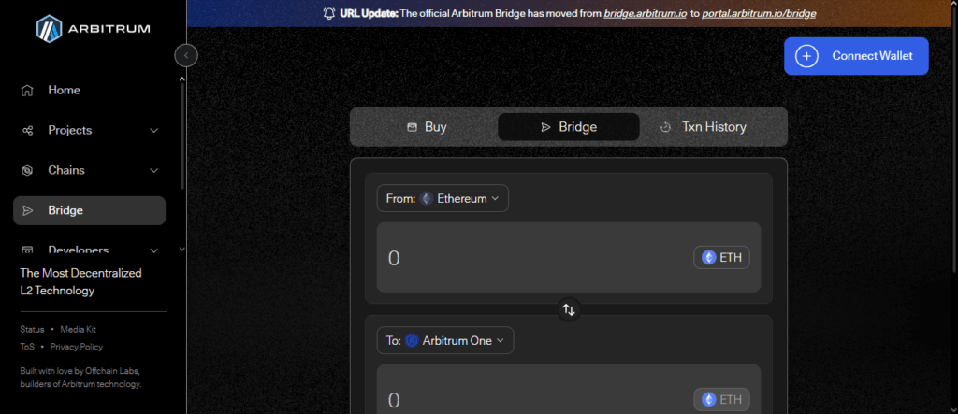Image resolution: width=958 pixels, height=414 pixels.
Task: Swap the From and To networks
Action: (569, 309)
